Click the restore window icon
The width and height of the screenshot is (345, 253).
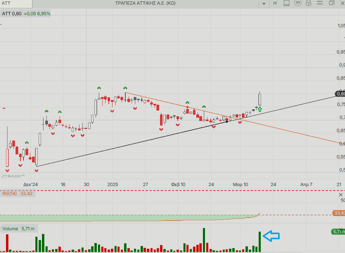point(332,3)
